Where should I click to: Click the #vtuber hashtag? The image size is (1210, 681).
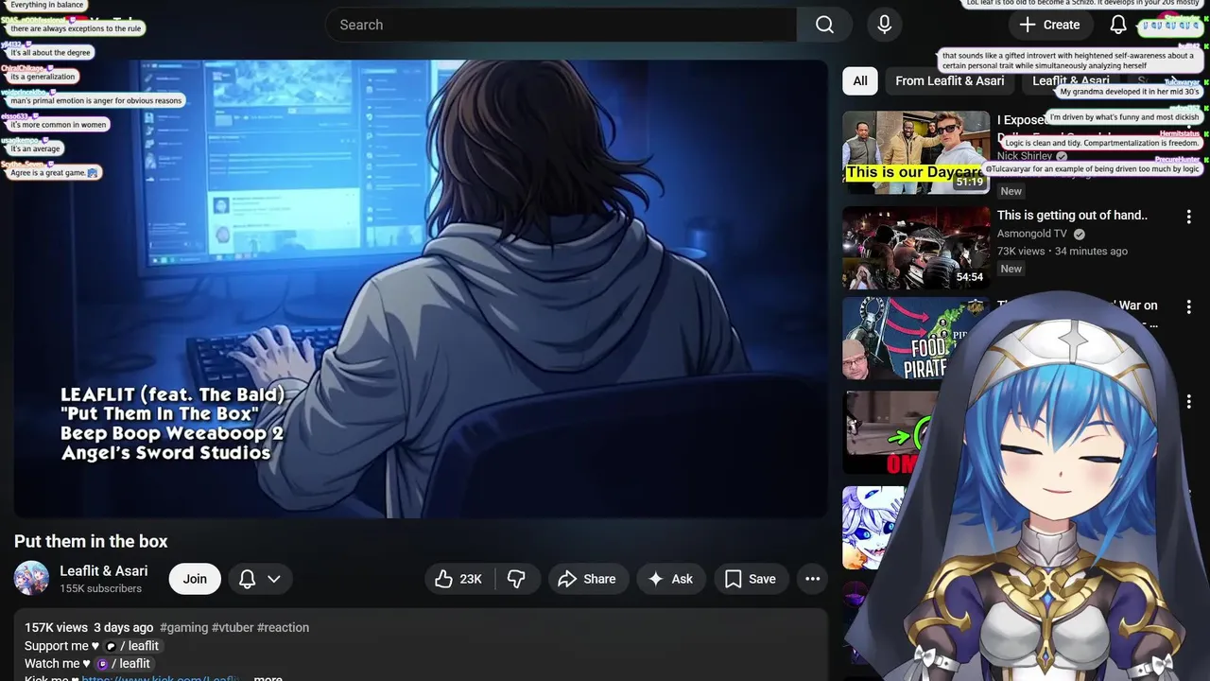[x=233, y=627]
